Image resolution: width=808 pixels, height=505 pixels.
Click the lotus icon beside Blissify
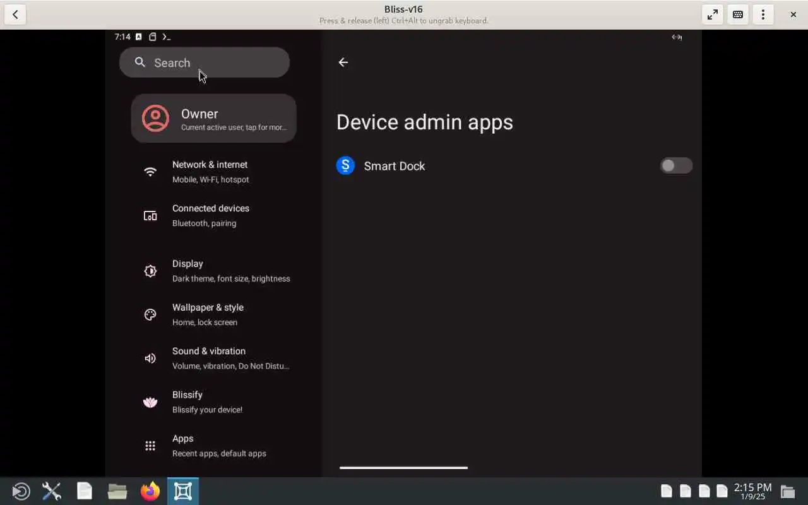150,402
